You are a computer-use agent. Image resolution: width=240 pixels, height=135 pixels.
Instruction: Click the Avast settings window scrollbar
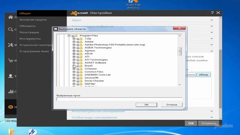(220, 79)
